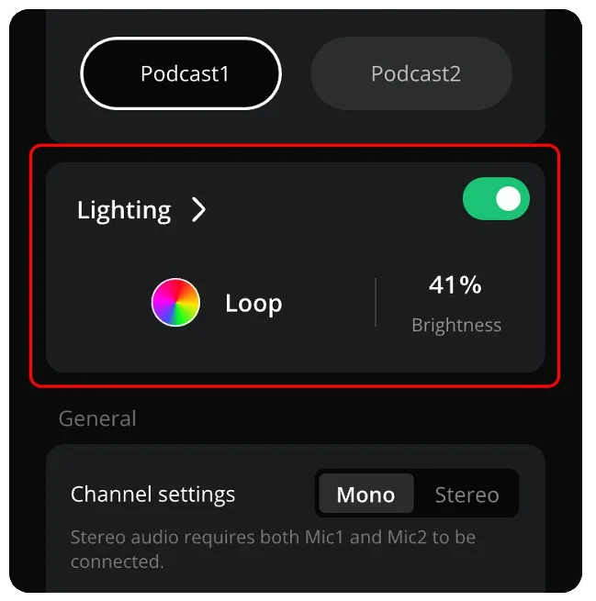The width and height of the screenshot is (596, 601).
Task: Open Lighting settings via the chevron arrow
Action: [x=198, y=209]
